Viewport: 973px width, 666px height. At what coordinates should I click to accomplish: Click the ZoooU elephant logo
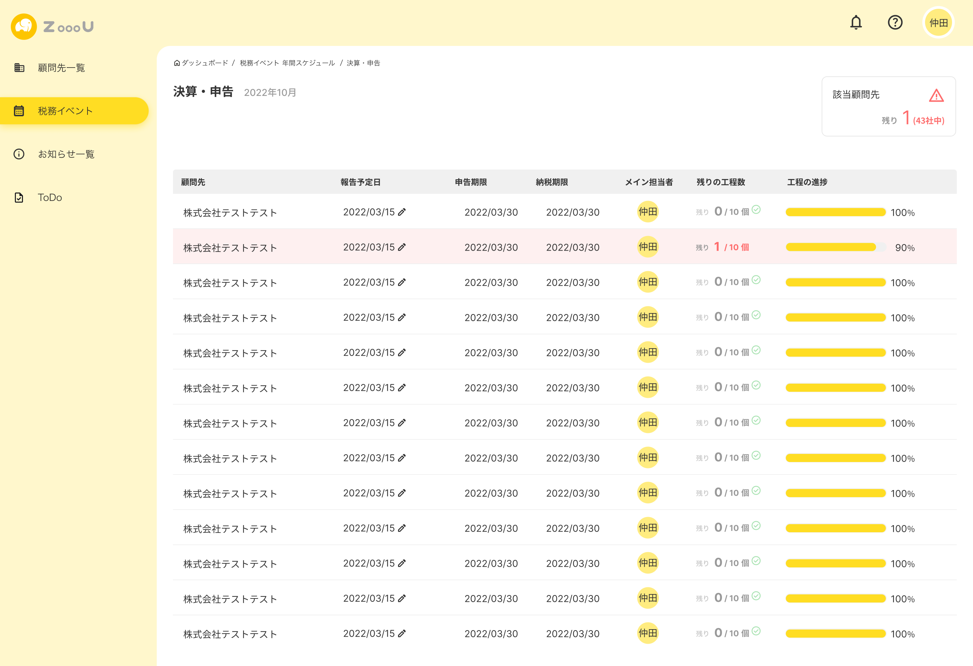click(24, 26)
